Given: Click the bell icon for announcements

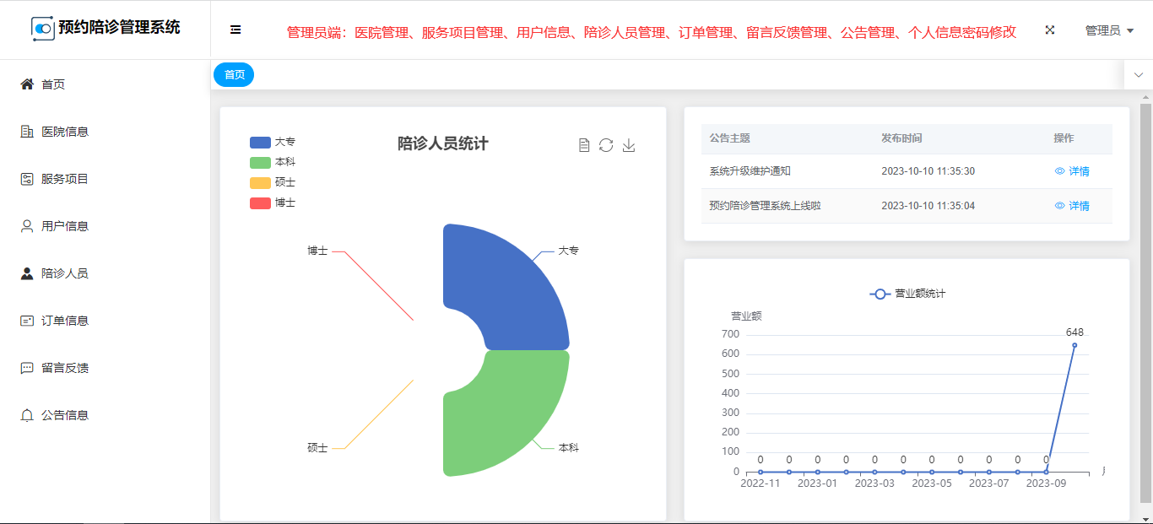Looking at the screenshot, I should [x=27, y=415].
